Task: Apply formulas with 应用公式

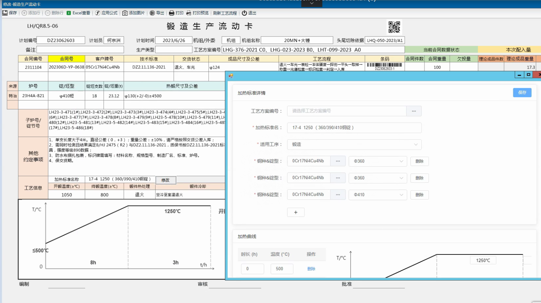Action: coord(106,13)
